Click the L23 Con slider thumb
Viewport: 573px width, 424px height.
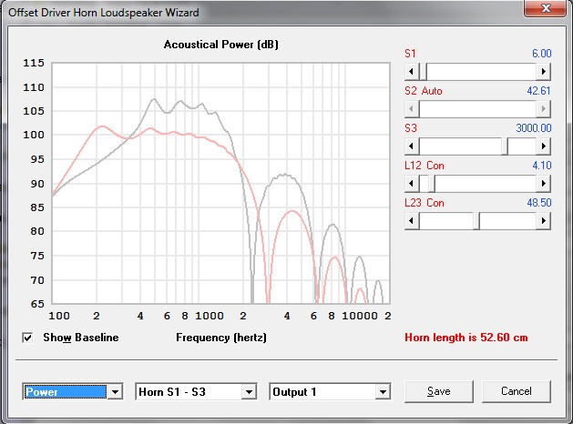tap(476, 220)
